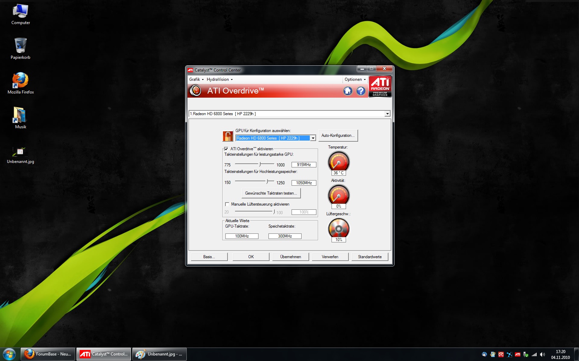Click the ATI tray icon

point(518,354)
